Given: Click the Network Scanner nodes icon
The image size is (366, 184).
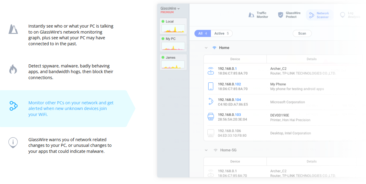Looking at the screenshot, I should [312, 15].
